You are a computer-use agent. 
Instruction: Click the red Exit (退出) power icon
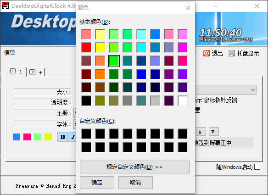coord(207,53)
